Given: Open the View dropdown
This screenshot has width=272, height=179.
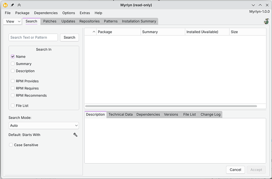Looking at the screenshot, I should [13, 21].
